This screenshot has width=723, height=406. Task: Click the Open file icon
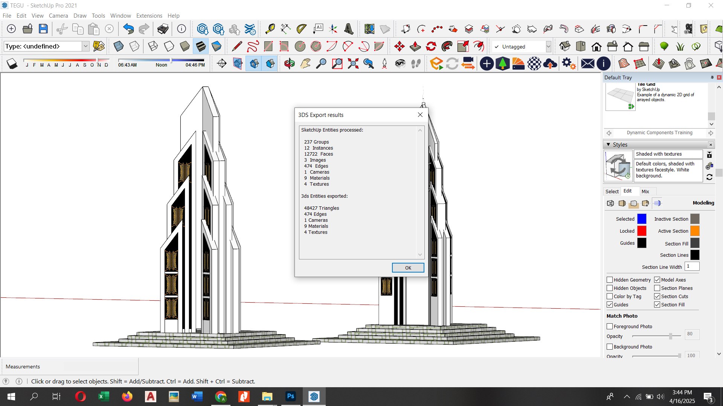click(x=27, y=29)
